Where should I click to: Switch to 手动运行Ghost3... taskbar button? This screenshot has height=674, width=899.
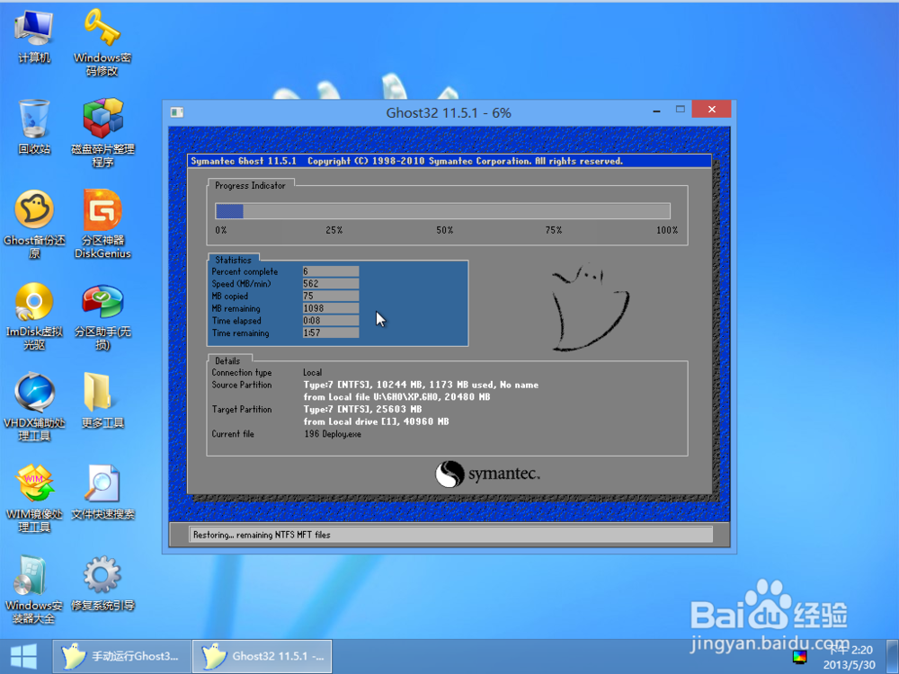pos(121,656)
